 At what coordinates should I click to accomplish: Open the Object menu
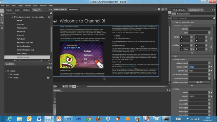click(20, 5)
